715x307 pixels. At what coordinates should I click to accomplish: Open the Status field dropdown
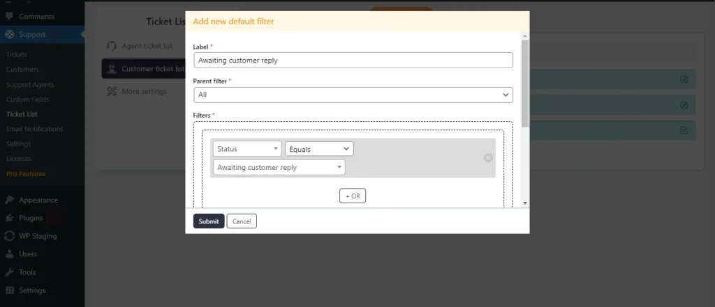[x=247, y=149]
